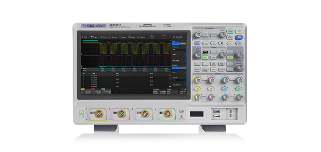Push the horizontal timebase knob
The height and width of the screenshot is (152, 321).
click(197, 34)
